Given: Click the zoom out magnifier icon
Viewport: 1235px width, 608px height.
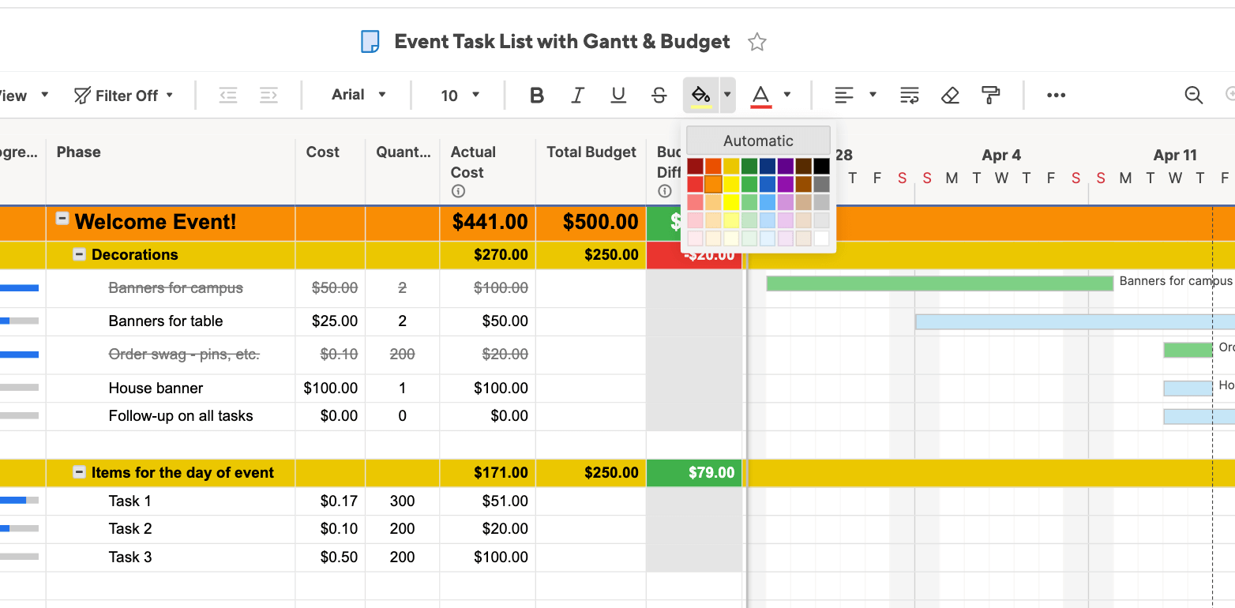Looking at the screenshot, I should pos(1193,96).
